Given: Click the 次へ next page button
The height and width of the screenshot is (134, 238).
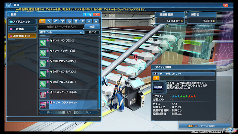Looking at the screenshot, I should tap(89, 112).
